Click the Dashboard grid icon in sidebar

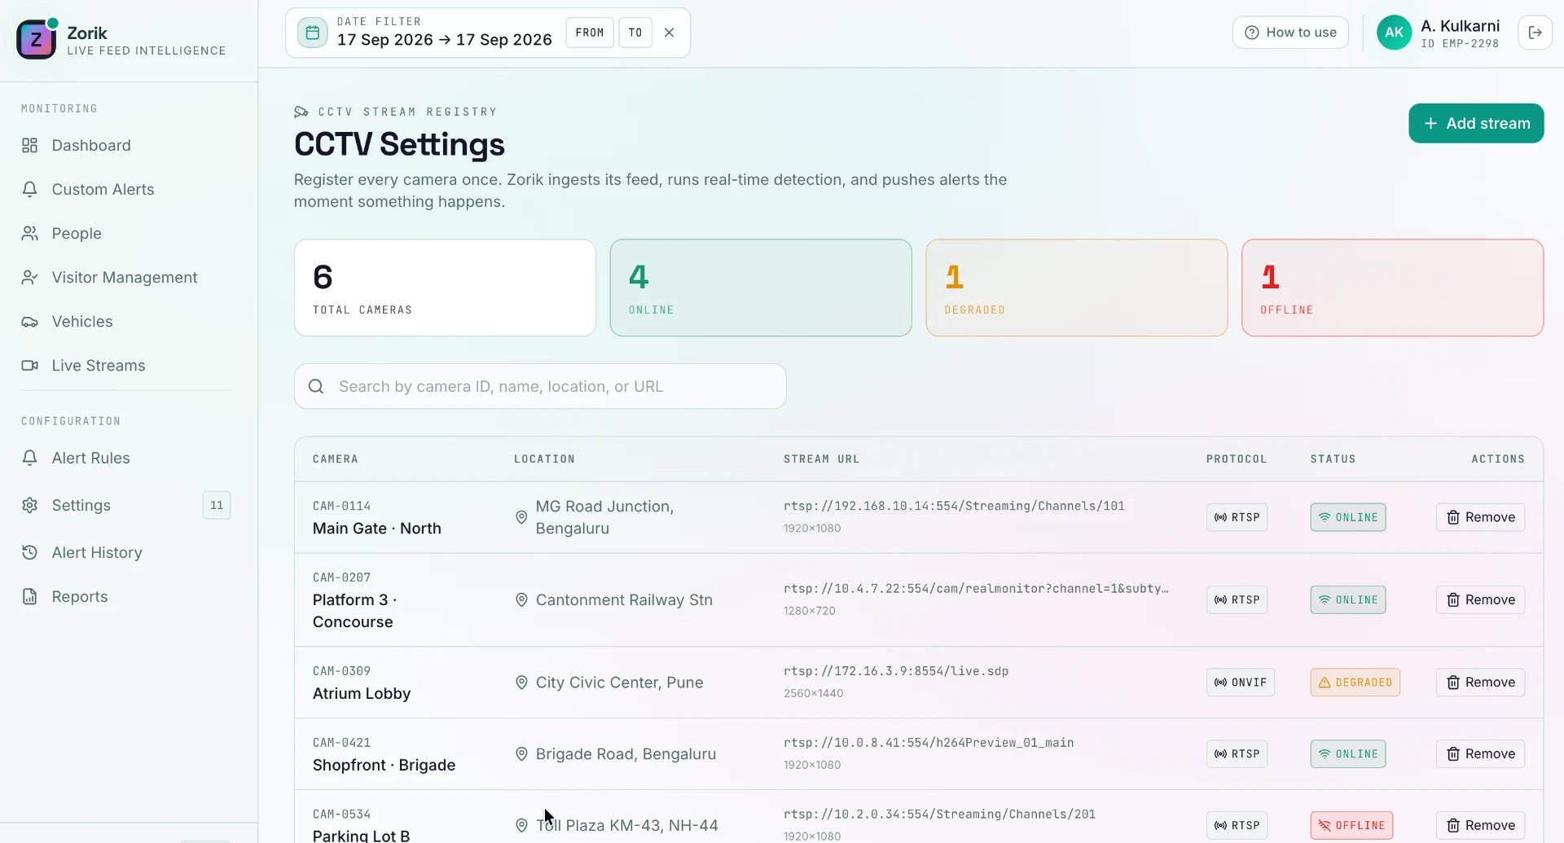pos(30,145)
